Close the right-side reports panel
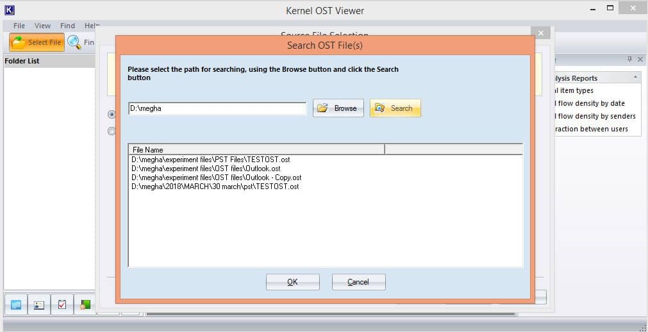Screen dimensions: 648x332 [x=640, y=60]
